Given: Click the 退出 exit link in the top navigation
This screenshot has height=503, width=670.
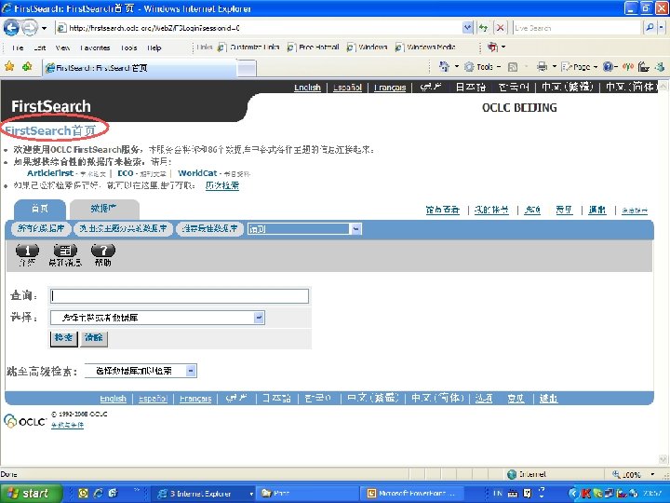Looking at the screenshot, I should (596, 210).
